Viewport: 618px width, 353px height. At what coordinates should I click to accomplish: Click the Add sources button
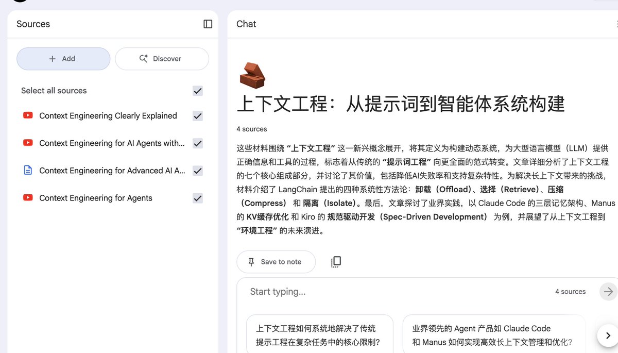(x=63, y=59)
